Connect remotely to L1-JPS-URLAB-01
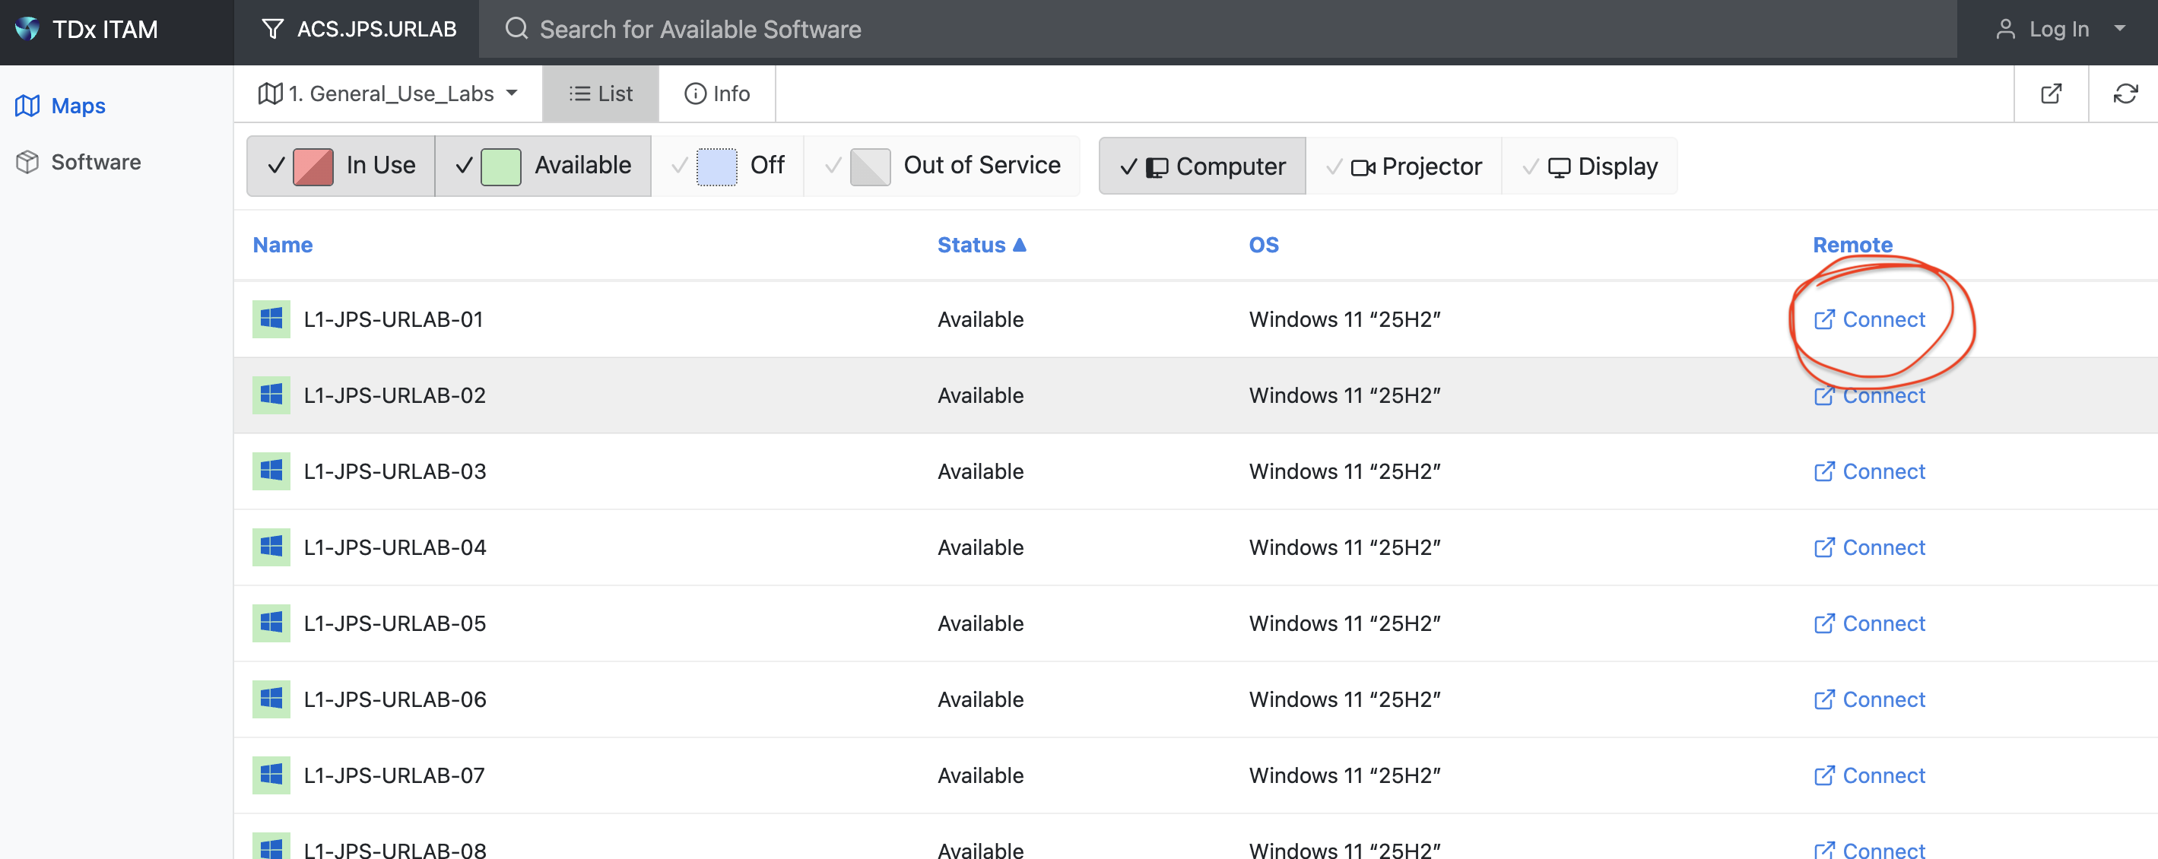 click(x=1869, y=319)
